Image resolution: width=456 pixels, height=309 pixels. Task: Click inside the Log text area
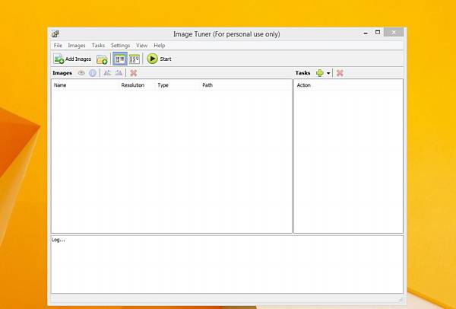226,264
